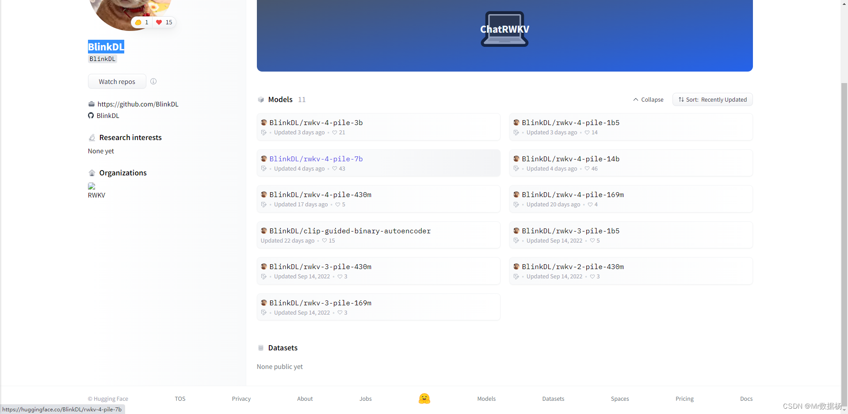The height and width of the screenshot is (414, 848).
Task: Click the avatar icon on rwkv-4-pile-169m
Action: (516, 194)
